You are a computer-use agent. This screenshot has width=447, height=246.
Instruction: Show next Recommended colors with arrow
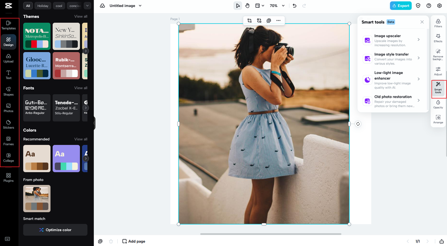pyautogui.click(x=85, y=159)
